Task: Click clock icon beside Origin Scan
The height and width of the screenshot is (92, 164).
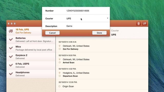Action: [59, 86]
